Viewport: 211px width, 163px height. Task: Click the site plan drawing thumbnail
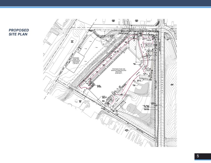click(110, 83)
